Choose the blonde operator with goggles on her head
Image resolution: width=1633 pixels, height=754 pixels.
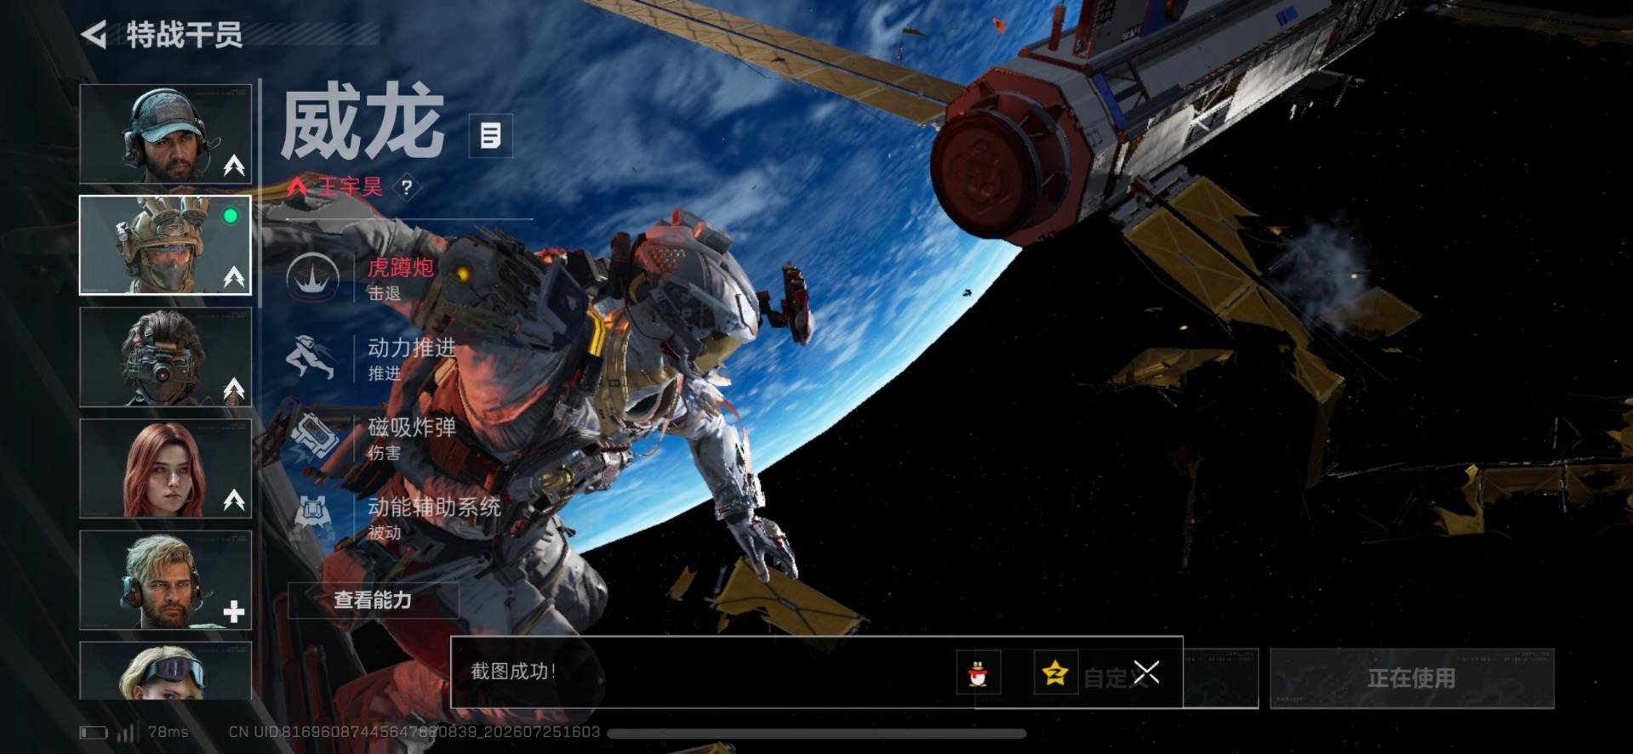pos(165,671)
